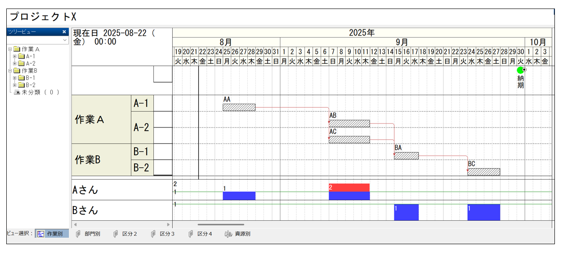The image size is (563, 259).
Task: Click the 未分類 (0) uncategorized icon
Action: 17,92
